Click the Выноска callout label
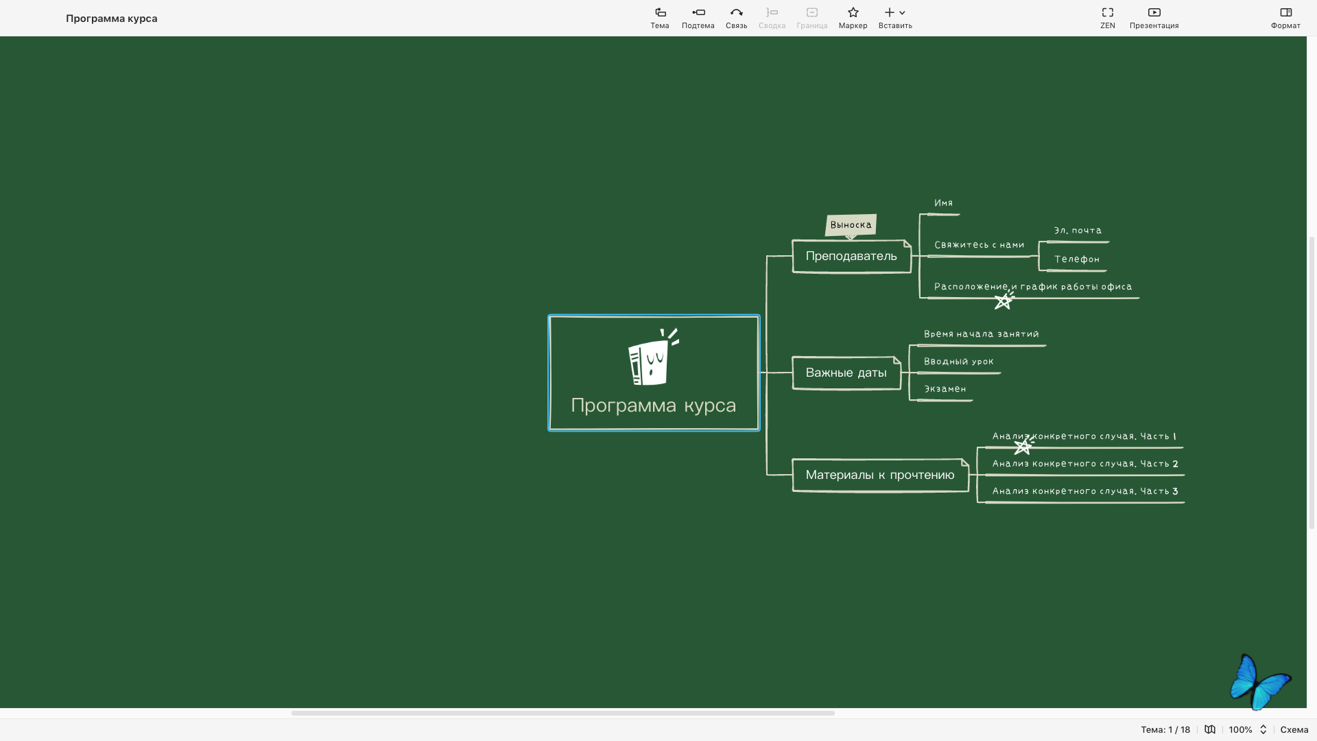Screen dimensions: 1317x741 (x=851, y=225)
